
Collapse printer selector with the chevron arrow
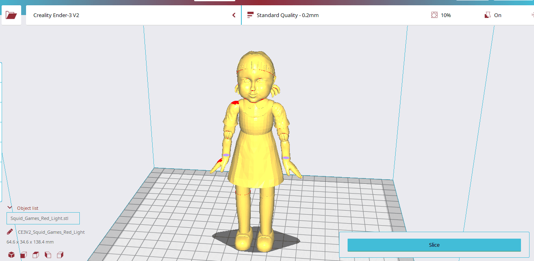pyautogui.click(x=234, y=15)
